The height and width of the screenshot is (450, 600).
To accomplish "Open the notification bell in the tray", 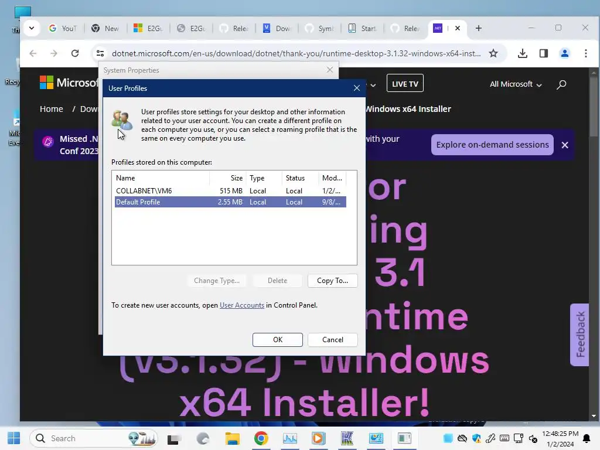I will point(586,438).
